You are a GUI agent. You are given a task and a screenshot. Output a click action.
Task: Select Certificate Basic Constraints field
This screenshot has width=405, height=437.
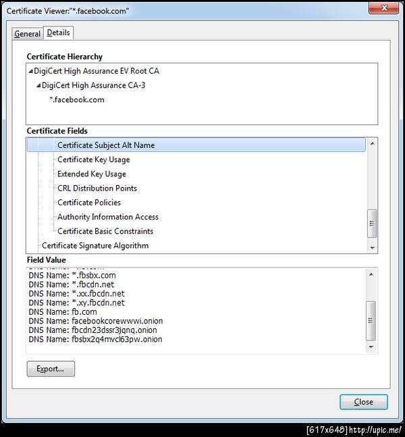pyautogui.click(x=105, y=231)
